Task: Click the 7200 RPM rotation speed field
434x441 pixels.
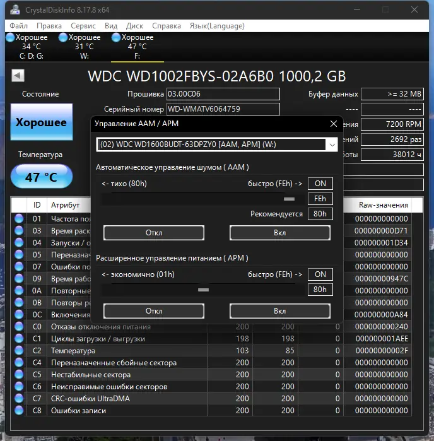Action: pos(392,124)
